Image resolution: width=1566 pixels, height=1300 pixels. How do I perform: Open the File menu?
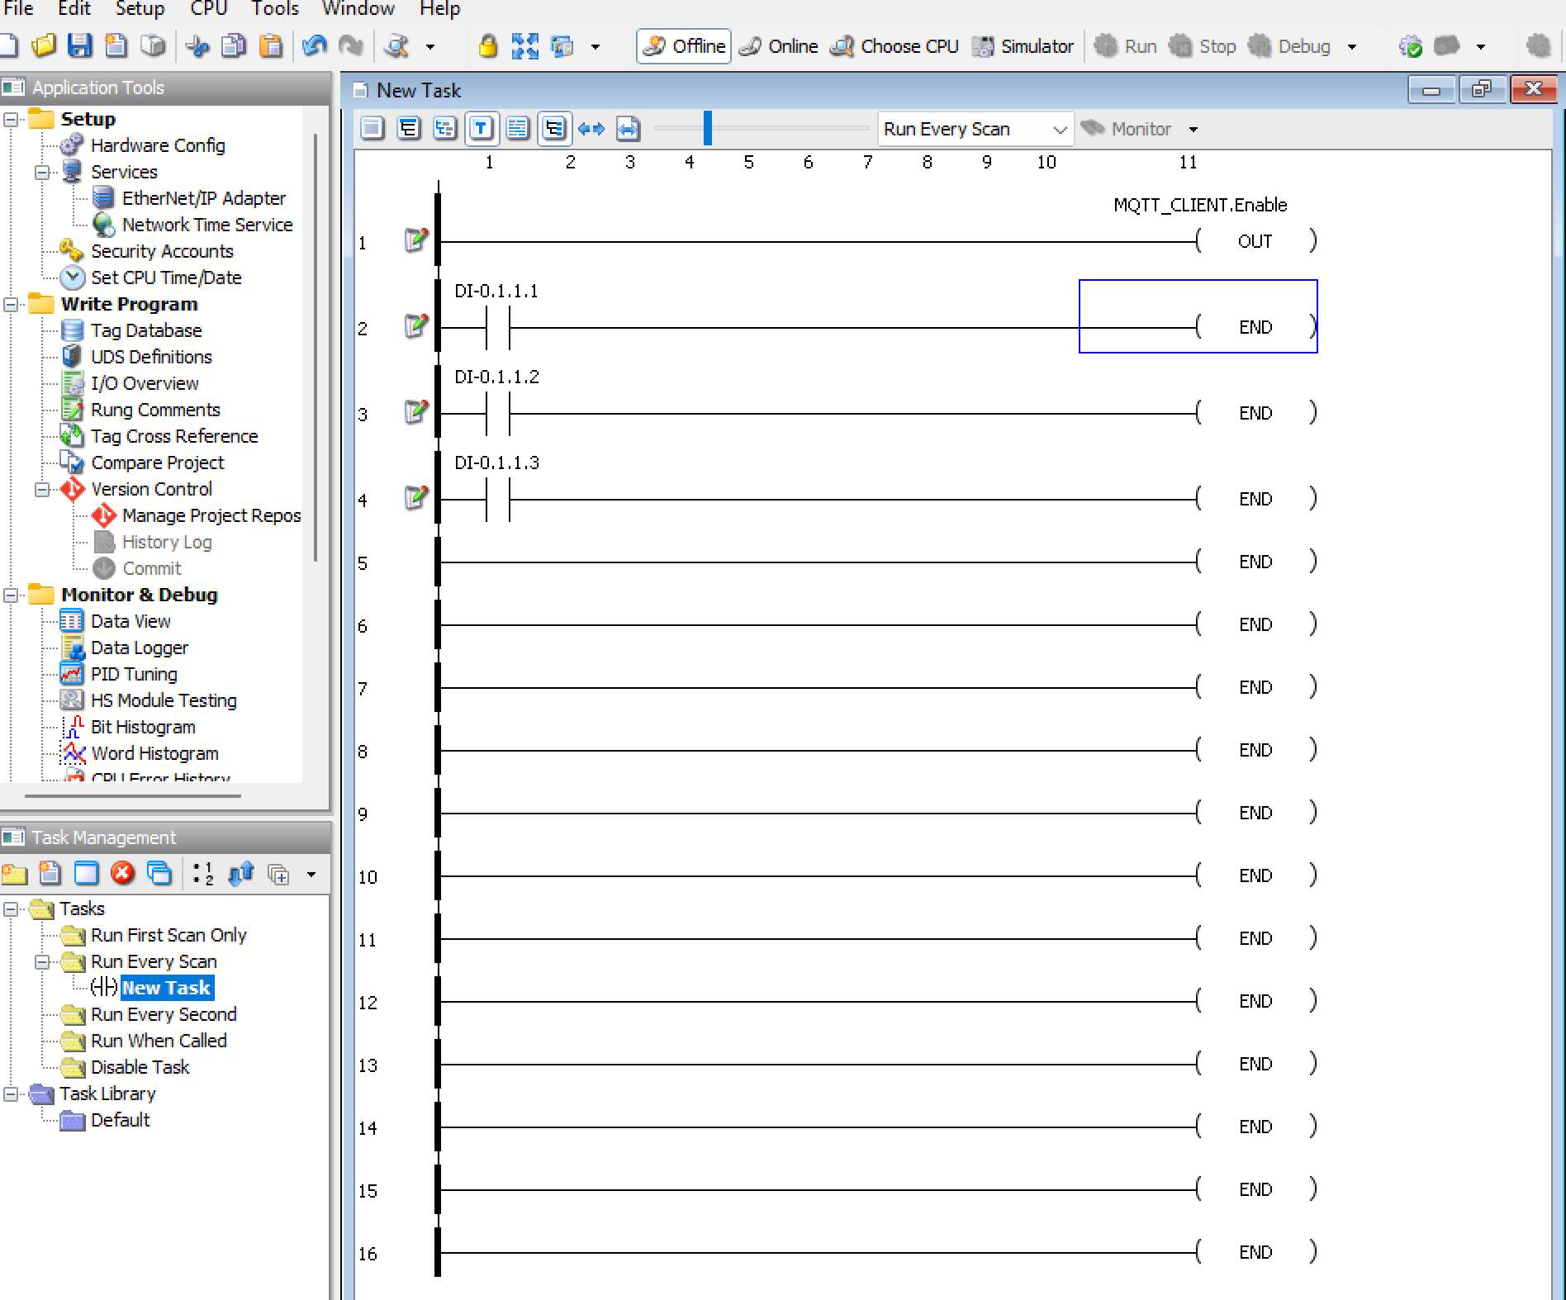[x=18, y=9]
